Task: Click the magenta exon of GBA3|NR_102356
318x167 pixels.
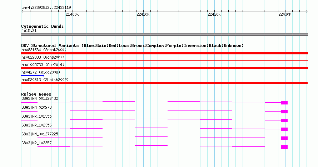Action: pos(284,129)
